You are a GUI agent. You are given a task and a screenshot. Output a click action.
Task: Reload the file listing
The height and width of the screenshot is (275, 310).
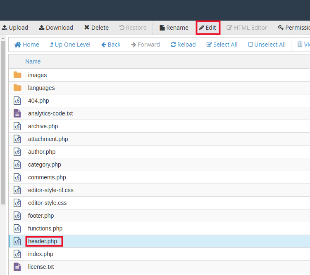click(x=183, y=45)
